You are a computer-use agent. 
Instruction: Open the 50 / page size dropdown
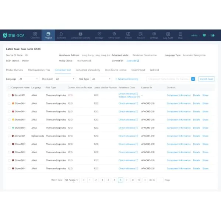pyautogui.click(x=71, y=180)
